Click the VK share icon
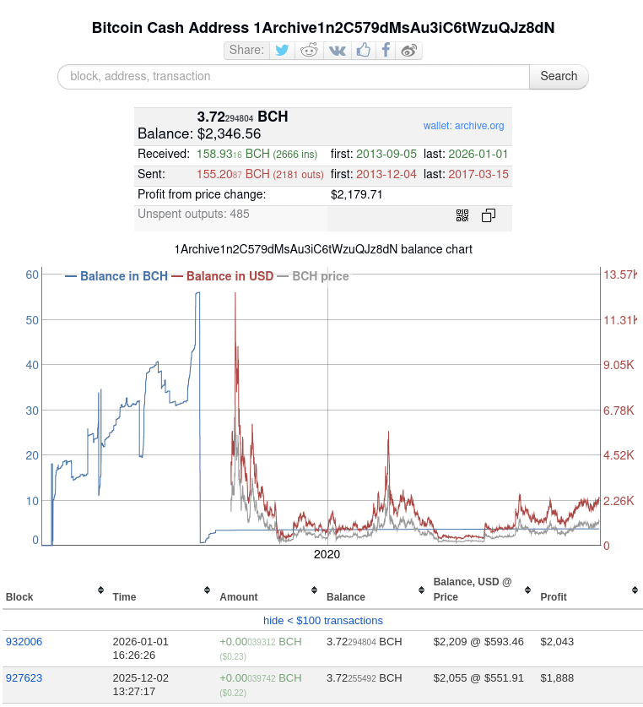The height and width of the screenshot is (707, 643). pos(338,51)
